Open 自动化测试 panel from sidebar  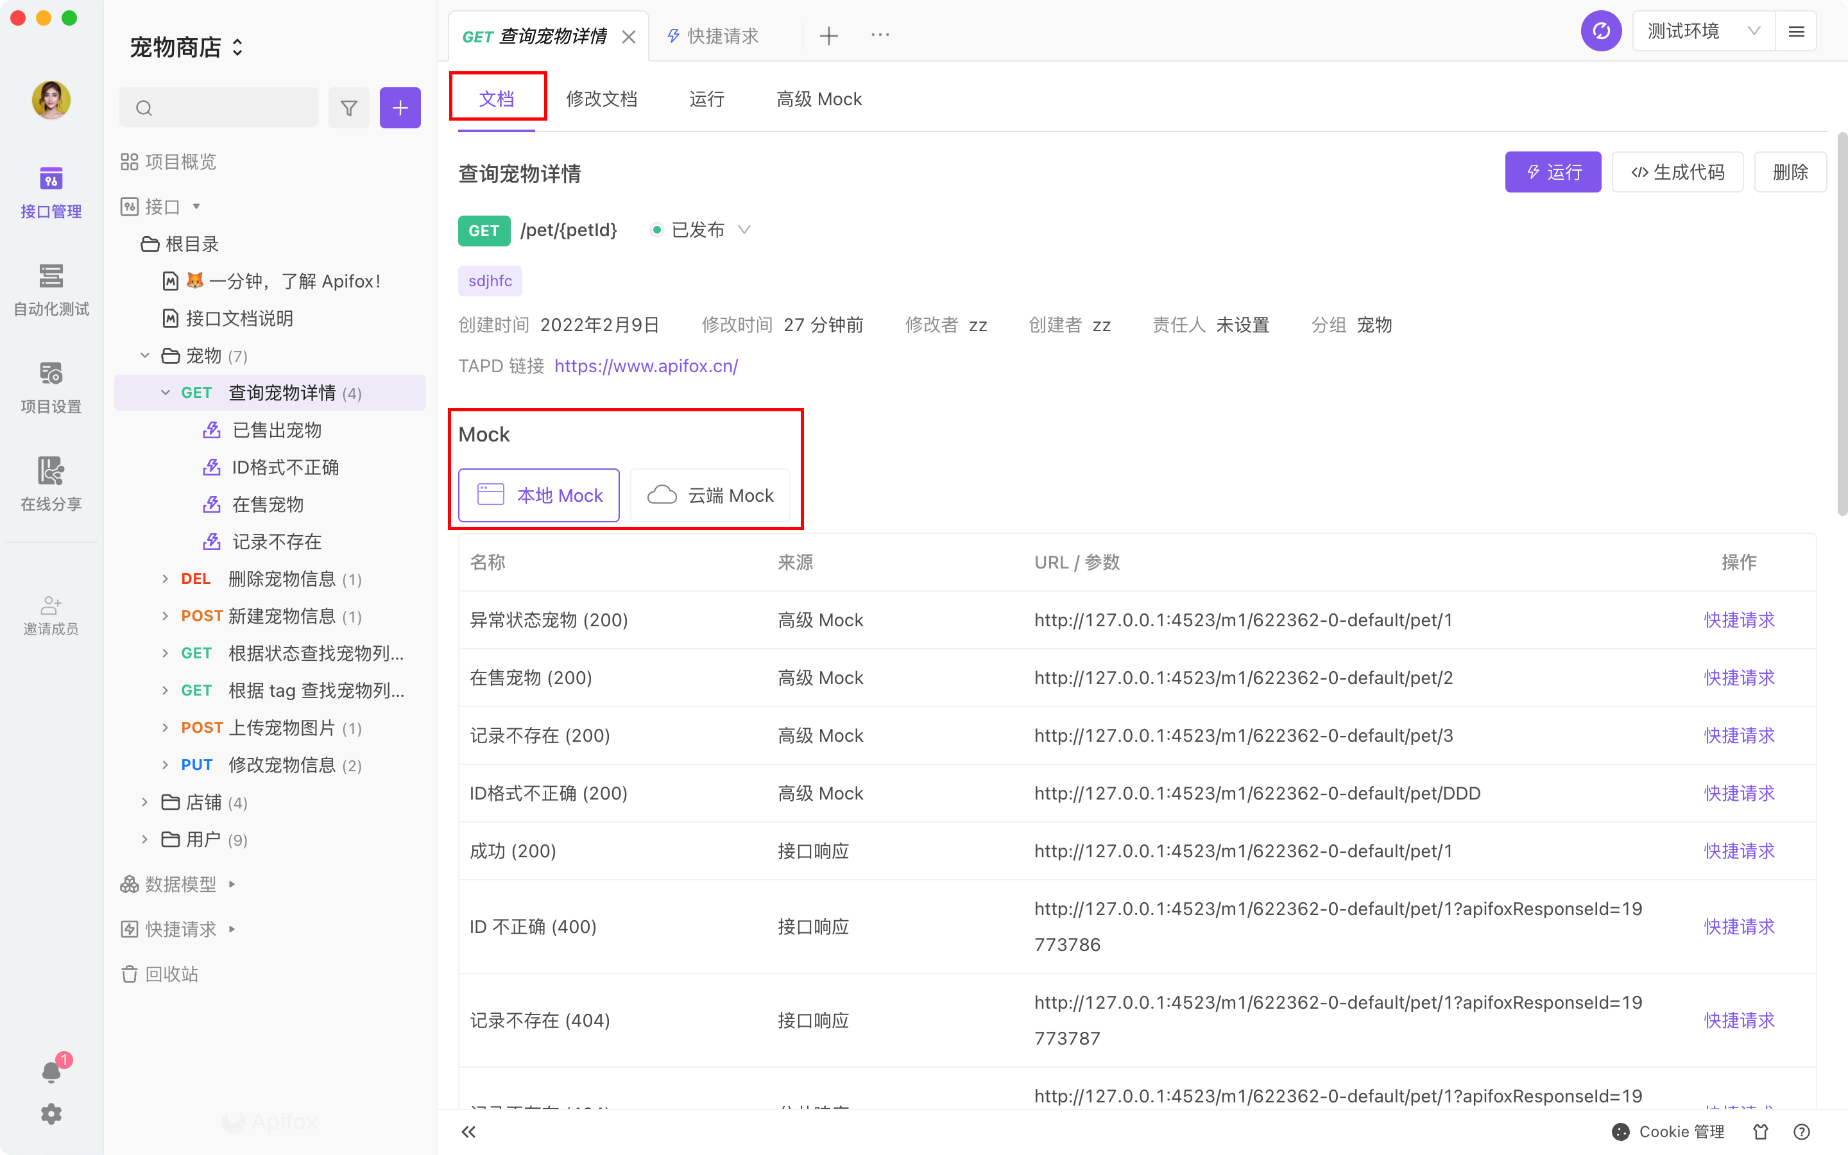51,289
